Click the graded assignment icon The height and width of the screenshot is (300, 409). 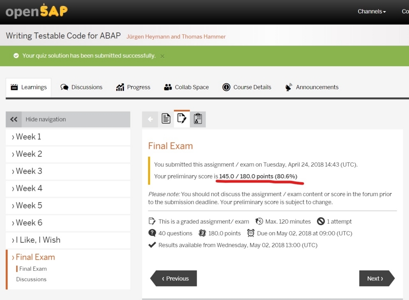click(x=152, y=221)
